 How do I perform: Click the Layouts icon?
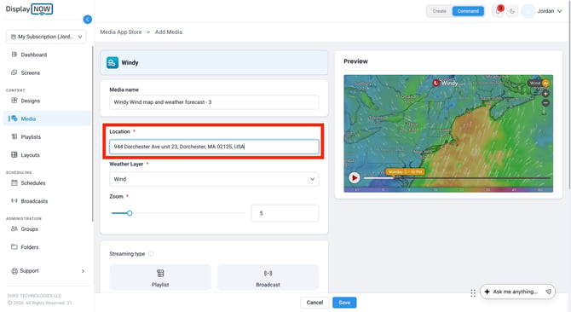click(x=14, y=155)
